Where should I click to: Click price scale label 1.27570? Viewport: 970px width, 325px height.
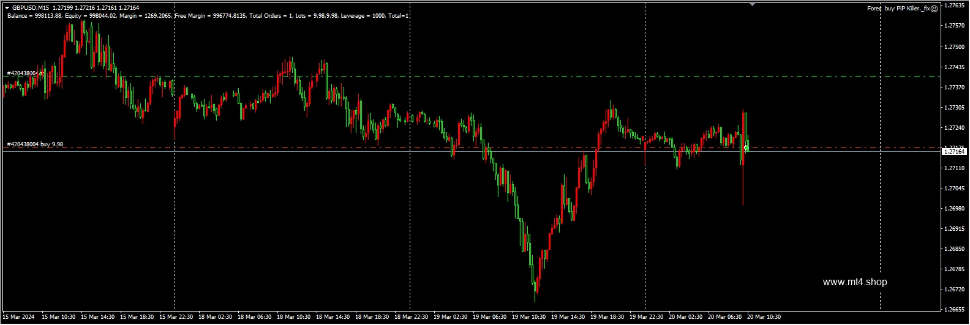(x=955, y=26)
